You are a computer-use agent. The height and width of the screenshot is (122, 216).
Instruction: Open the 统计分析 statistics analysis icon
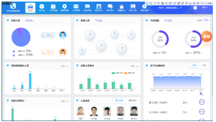[133, 8]
